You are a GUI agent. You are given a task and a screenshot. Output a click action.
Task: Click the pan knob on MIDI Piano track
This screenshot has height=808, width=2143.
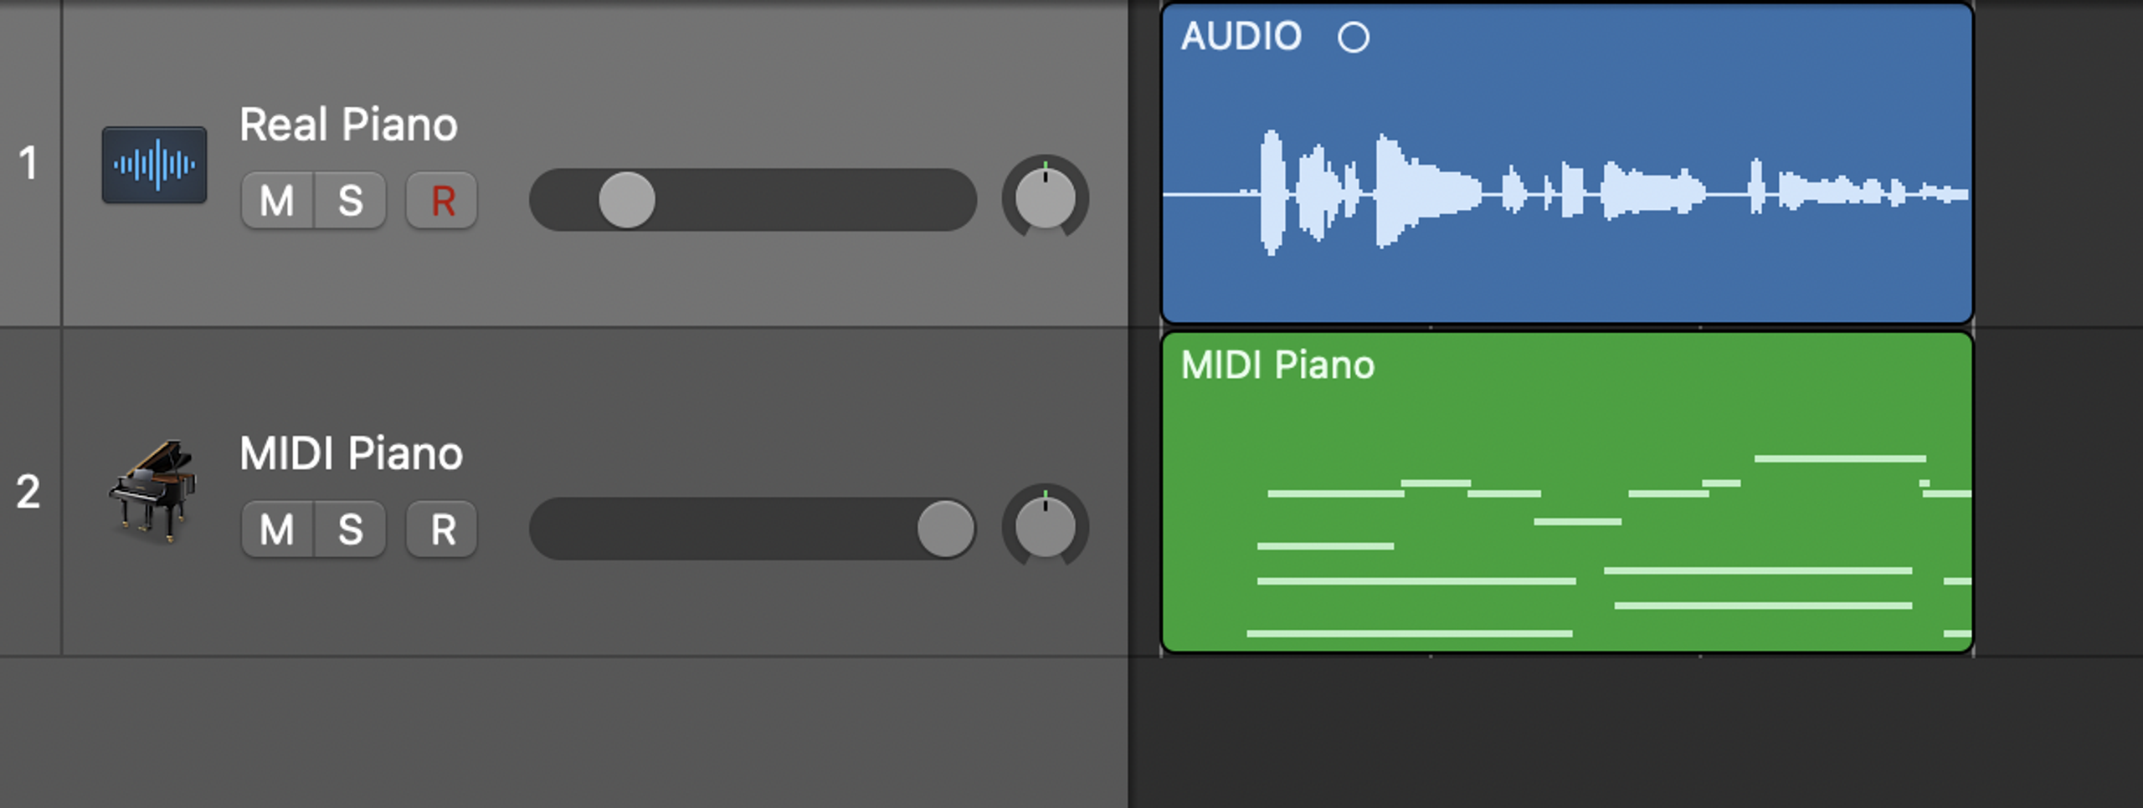coord(1045,528)
